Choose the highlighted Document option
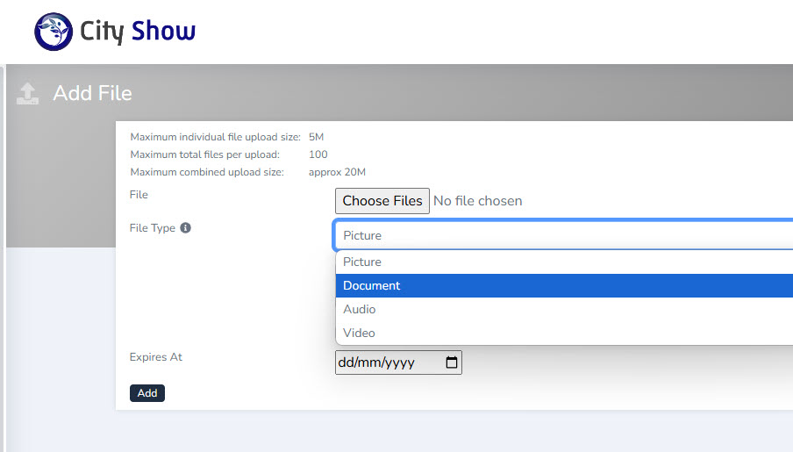The height and width of the screenshot is (452, 793). point(371,285)
